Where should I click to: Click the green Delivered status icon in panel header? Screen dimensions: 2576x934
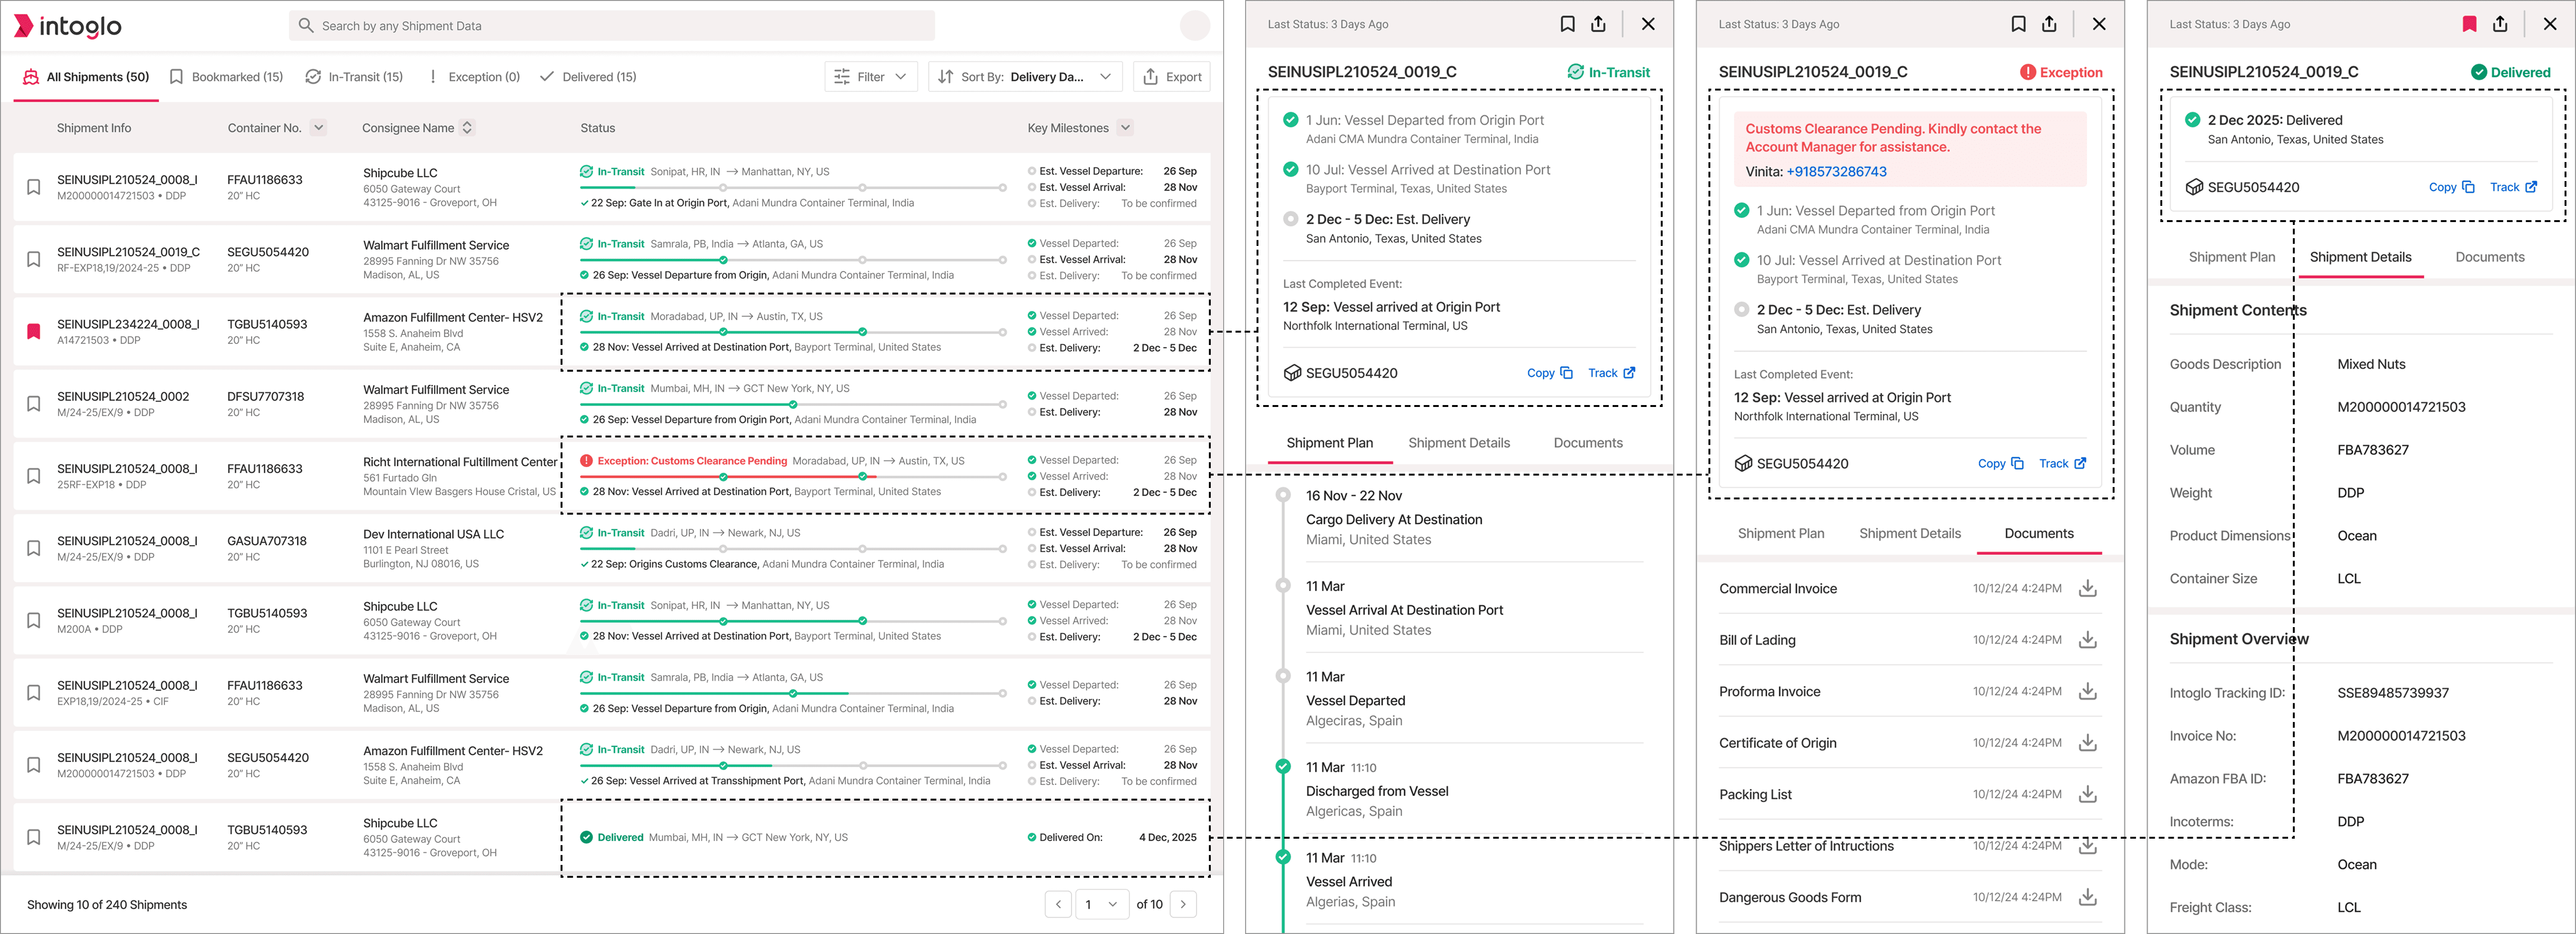[x=2479, y=72]
